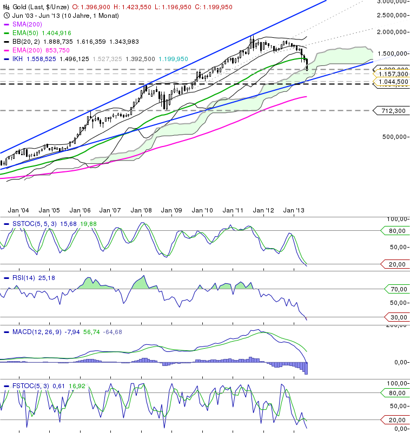Viewport: 410px width, 433px height.
Task: Click the FSTOC 20,00 level marker
Action: [x=395, y=420]
